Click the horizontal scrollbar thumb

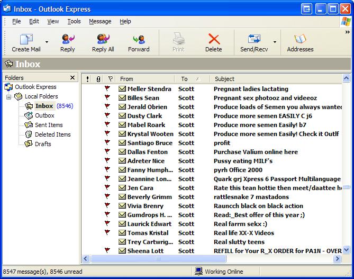(158, 259)
